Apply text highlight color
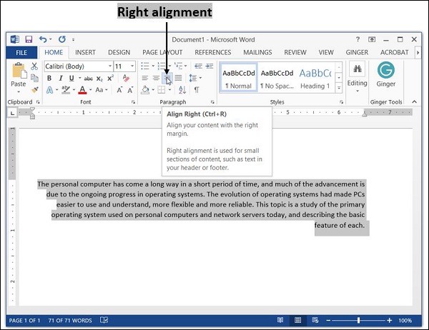429x330 pixels. [66, 90]
